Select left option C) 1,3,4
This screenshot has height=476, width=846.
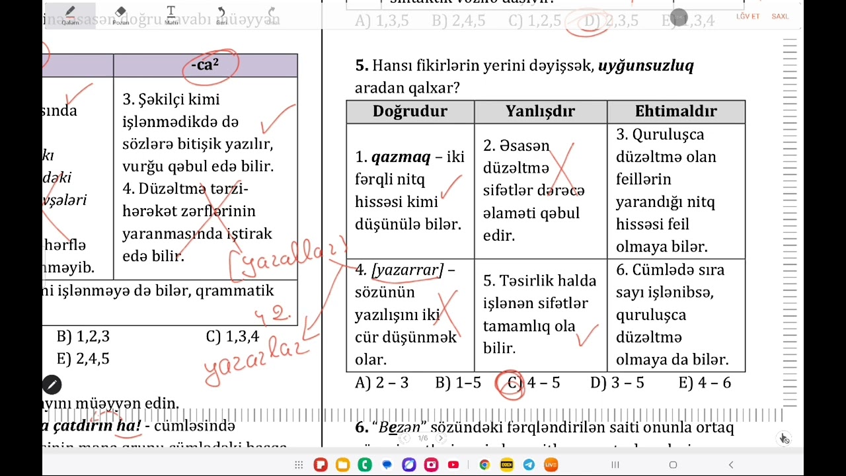tap(233, 337)
